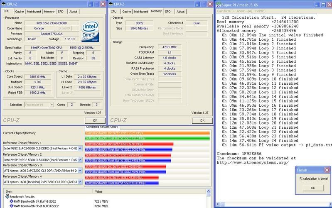The width and height of the screenshot is (332, 208).
Task: Click the Channels # value Dual
Action: [x=196, y=23]
